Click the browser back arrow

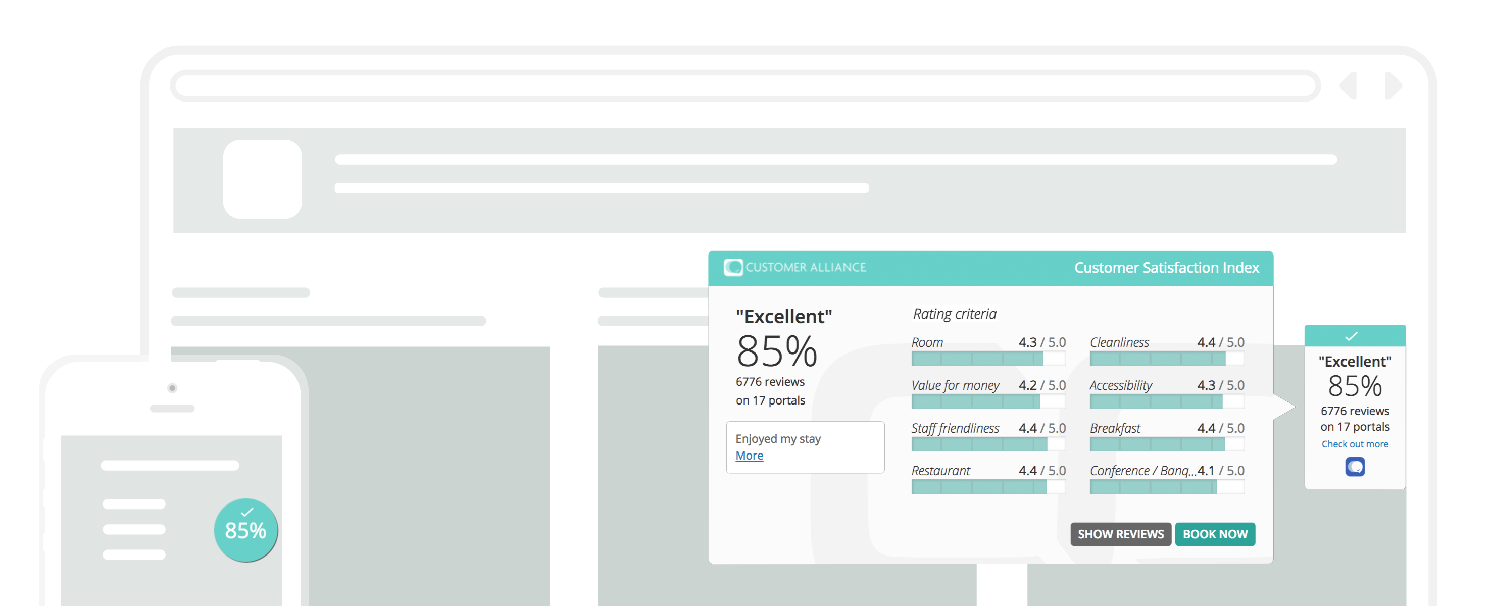(1349, 86)
